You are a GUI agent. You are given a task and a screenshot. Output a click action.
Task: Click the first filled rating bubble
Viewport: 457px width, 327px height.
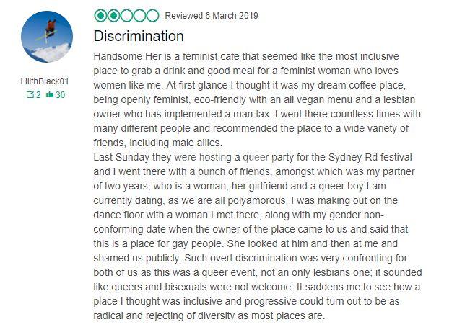coord(101,16)
